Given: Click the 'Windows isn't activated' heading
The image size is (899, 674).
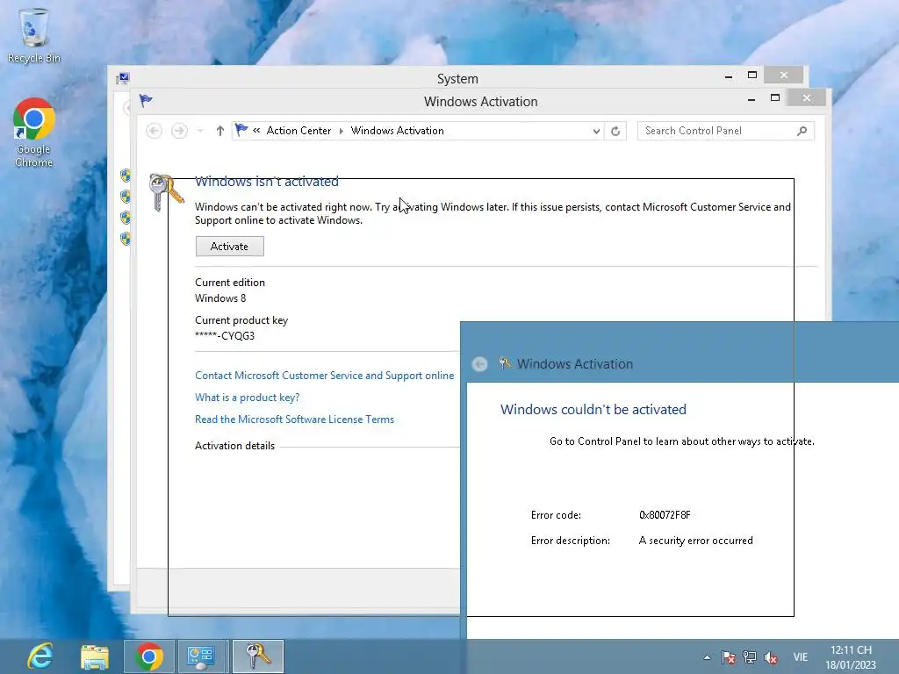Looking at the screenshot, I should [267, 182].
